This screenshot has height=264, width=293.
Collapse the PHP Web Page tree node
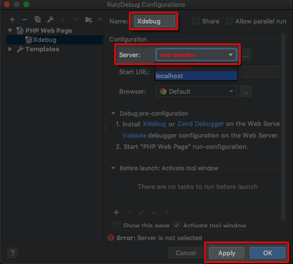(x=10, y=30)
